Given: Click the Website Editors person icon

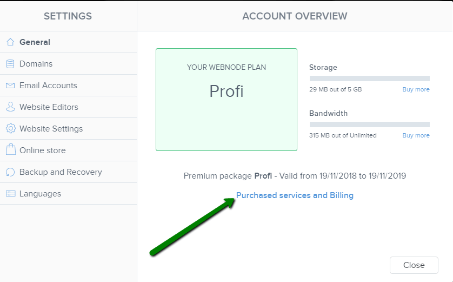Looking at the screenshot, I should [10, 107].
